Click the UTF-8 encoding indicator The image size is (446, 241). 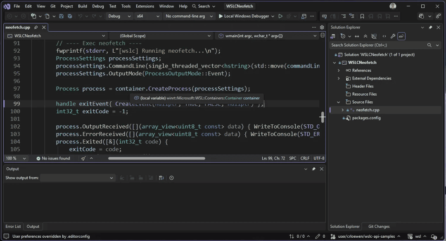(x=319, y=158)
